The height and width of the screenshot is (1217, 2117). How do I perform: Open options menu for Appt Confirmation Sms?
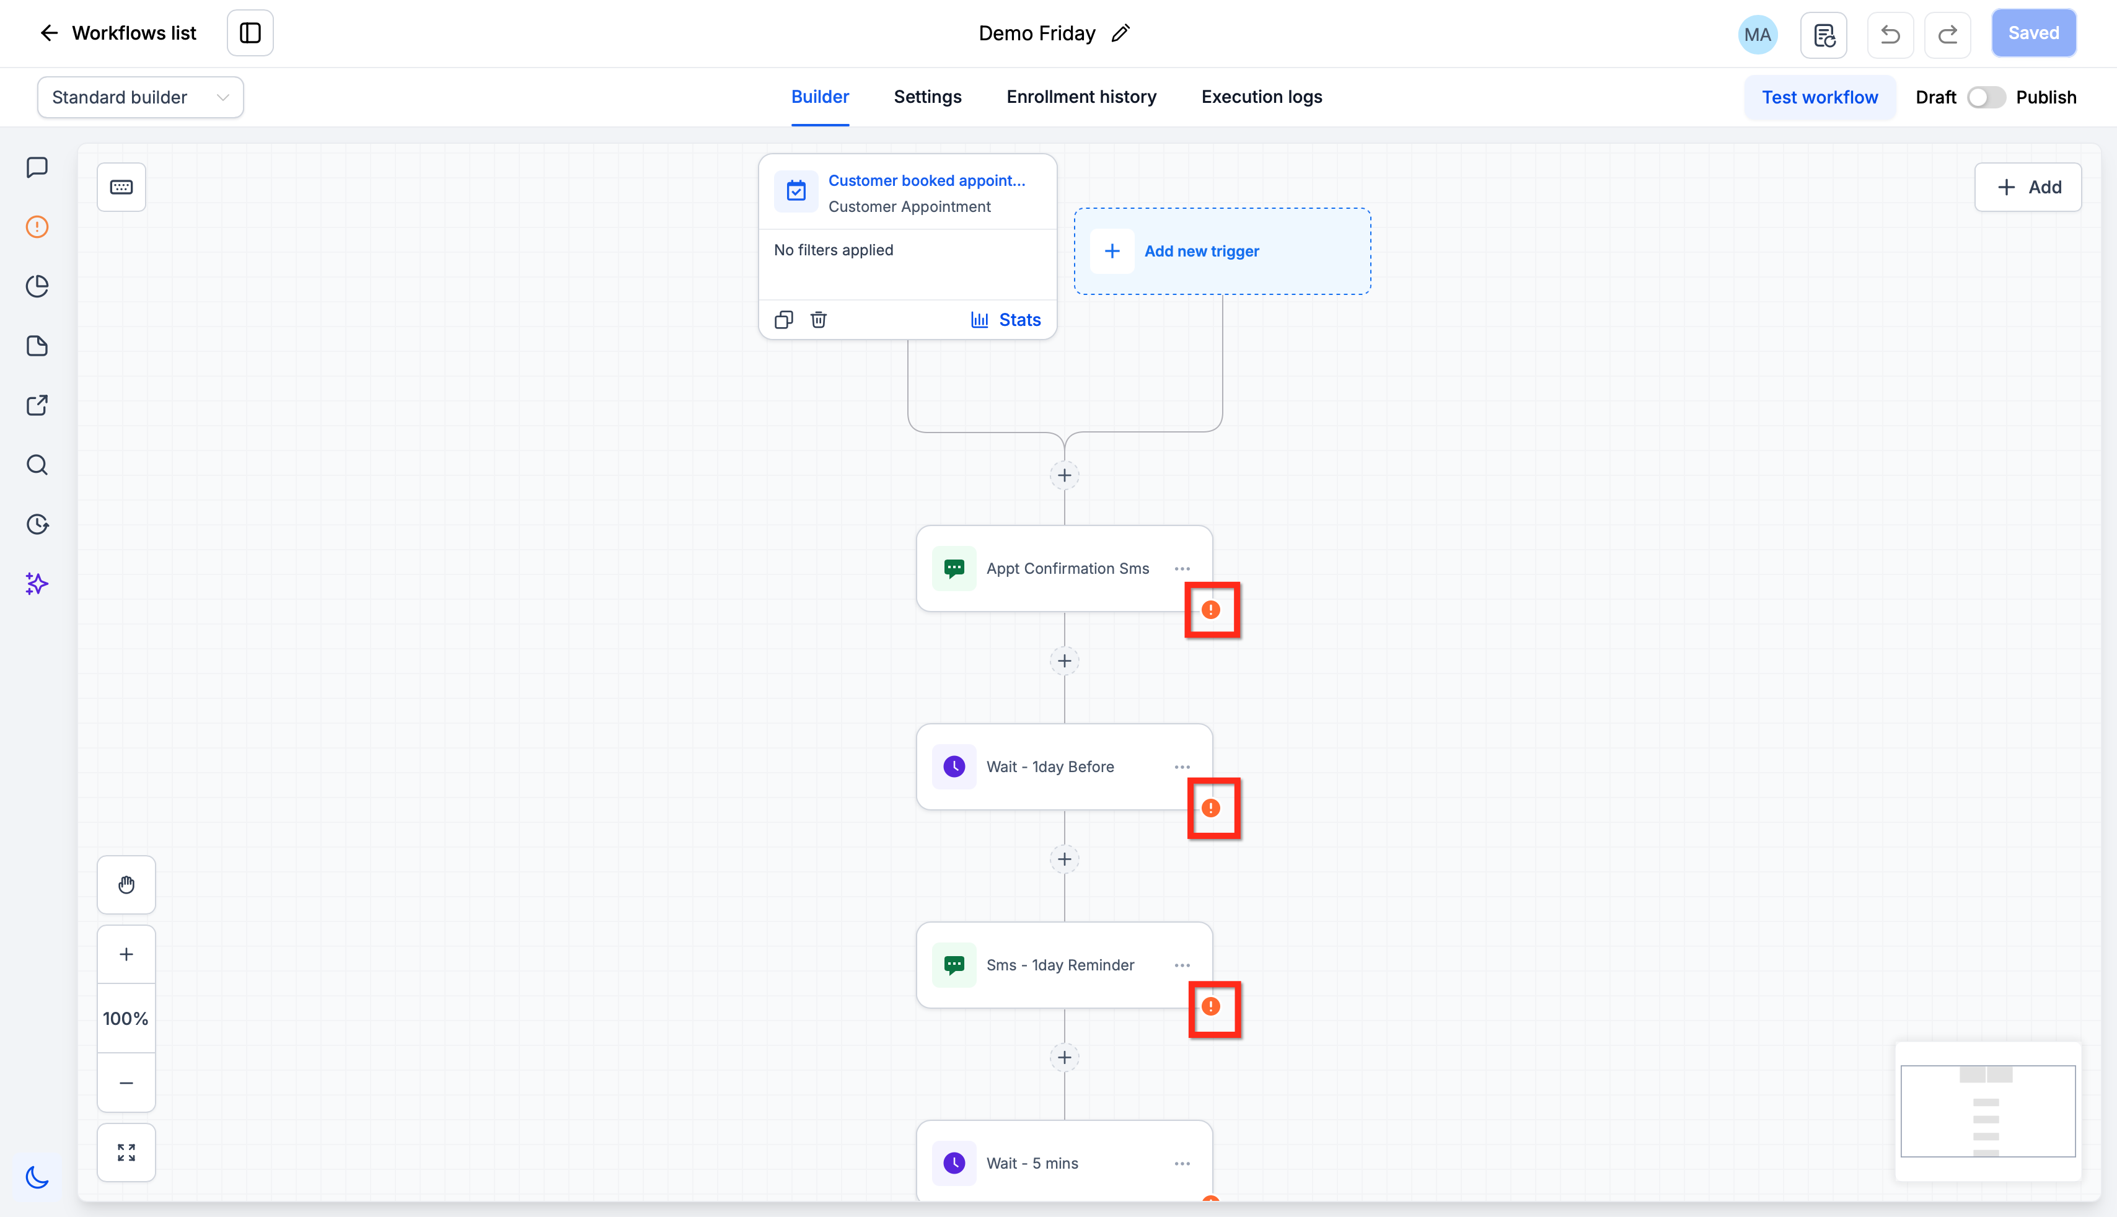pyautogui.click(x=1182, y=568)
